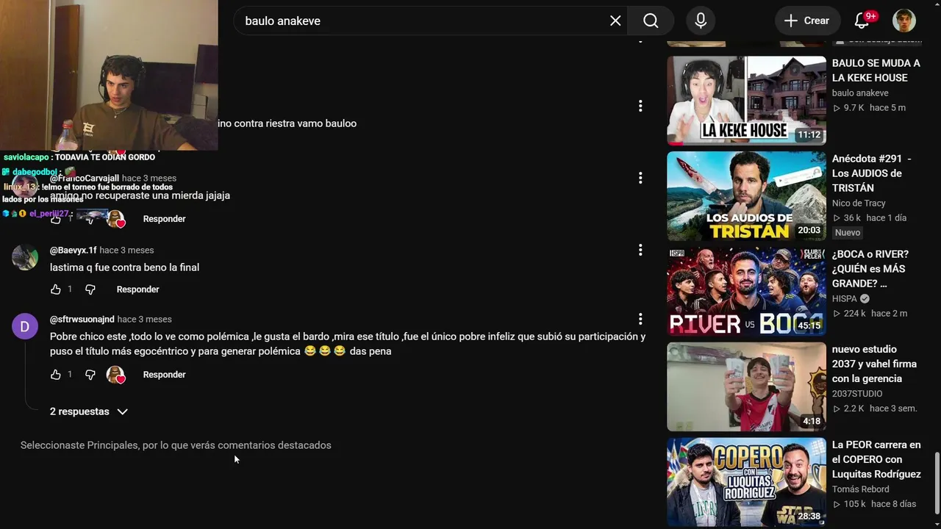This screenshot has width=941, height=529.
Task: Click the comment text 'lastima q fue contra beno la final'
Action: tap(124, 267)
